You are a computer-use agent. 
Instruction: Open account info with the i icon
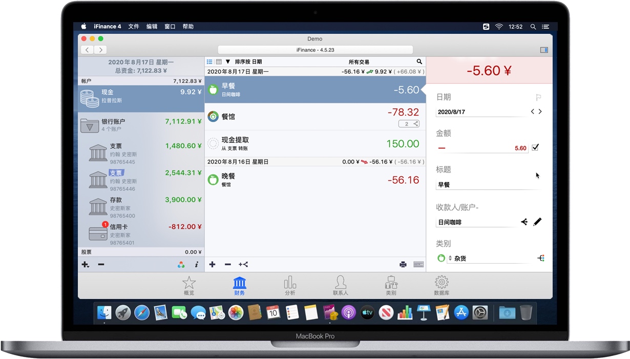tap(197, 264)
